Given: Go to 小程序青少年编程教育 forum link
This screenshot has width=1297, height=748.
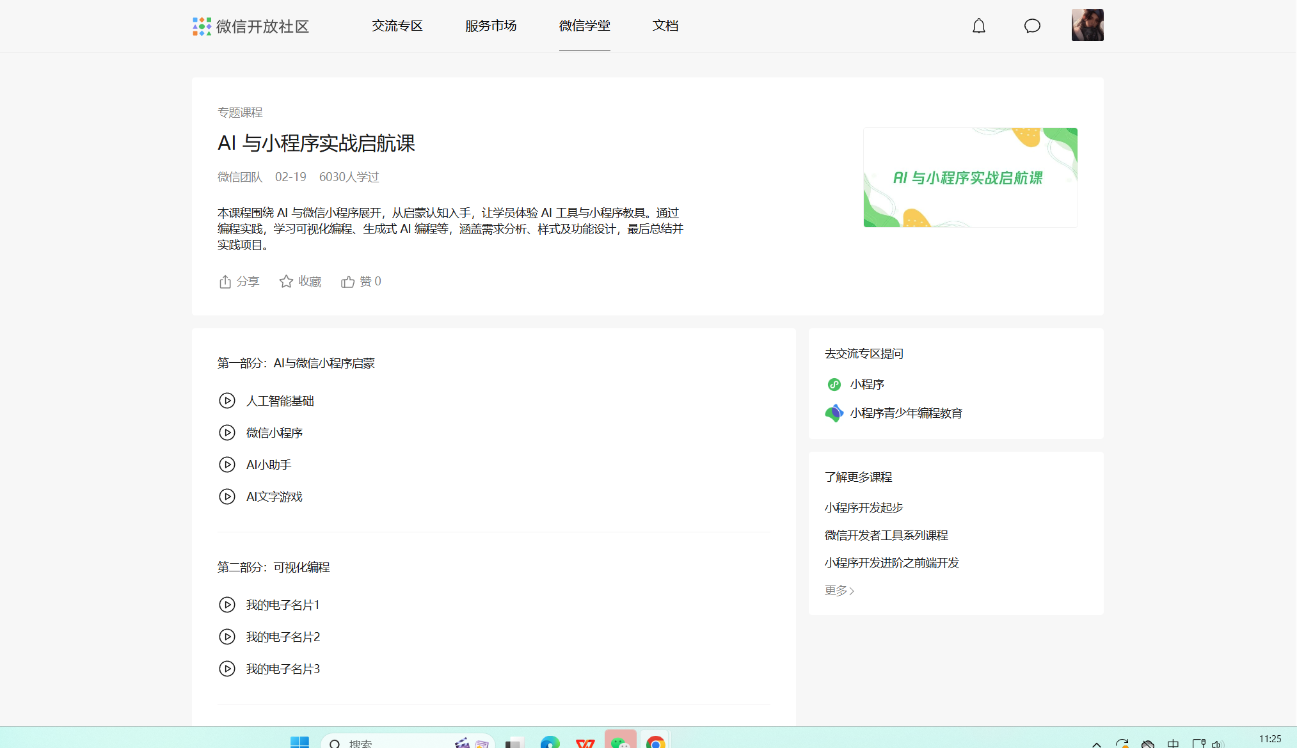Looking at the screenshot, I should (906, 413).
